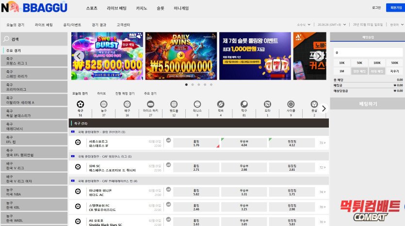Select the 농구 basketball sport icon

coord(104,104)
